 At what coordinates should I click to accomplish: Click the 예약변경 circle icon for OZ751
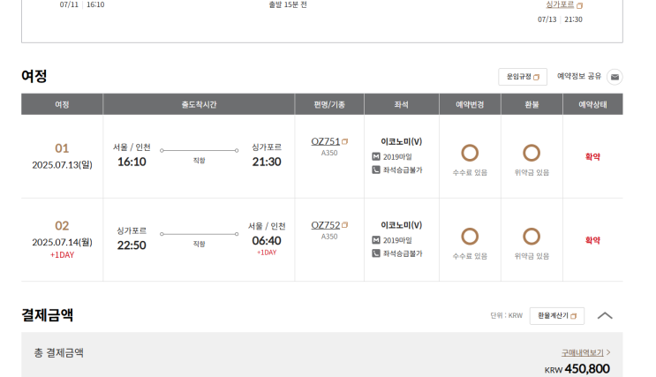tap(470, 153)
